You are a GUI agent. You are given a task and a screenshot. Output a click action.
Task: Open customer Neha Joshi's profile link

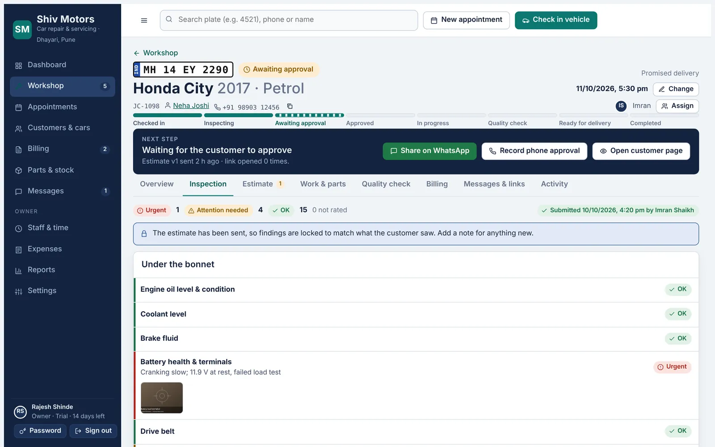191,105
